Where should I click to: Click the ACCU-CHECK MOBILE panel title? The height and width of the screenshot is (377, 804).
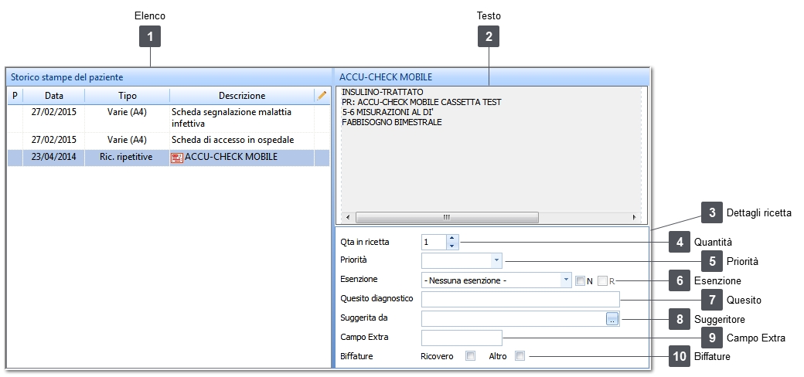[386, 77]
